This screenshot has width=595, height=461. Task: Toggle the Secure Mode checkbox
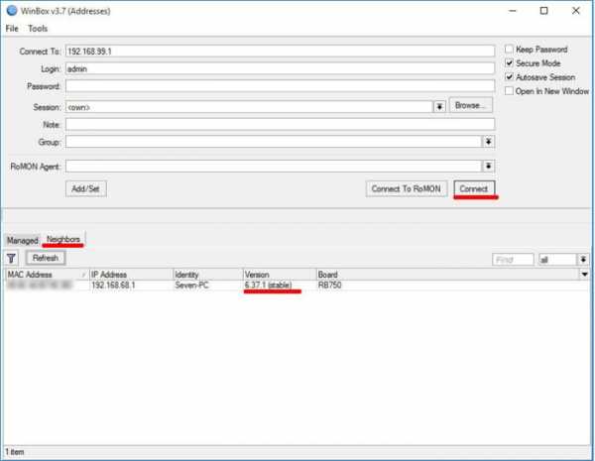point(510,62)
